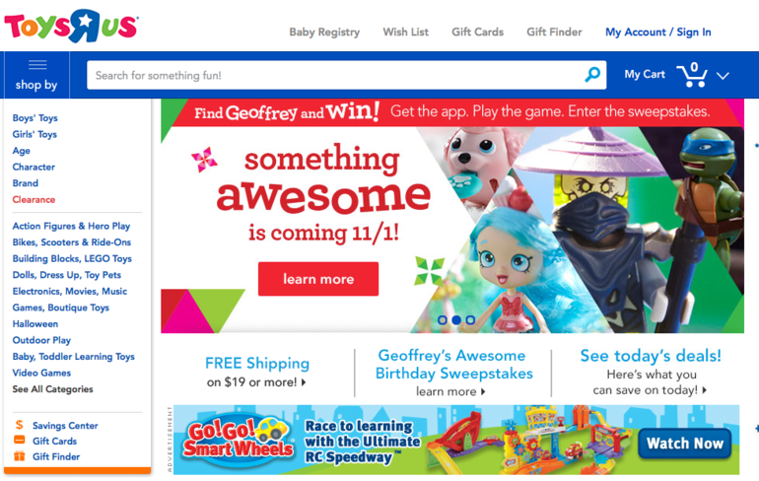
Task: Click the Watch Now ad button
Action: [x=684, y=444]
